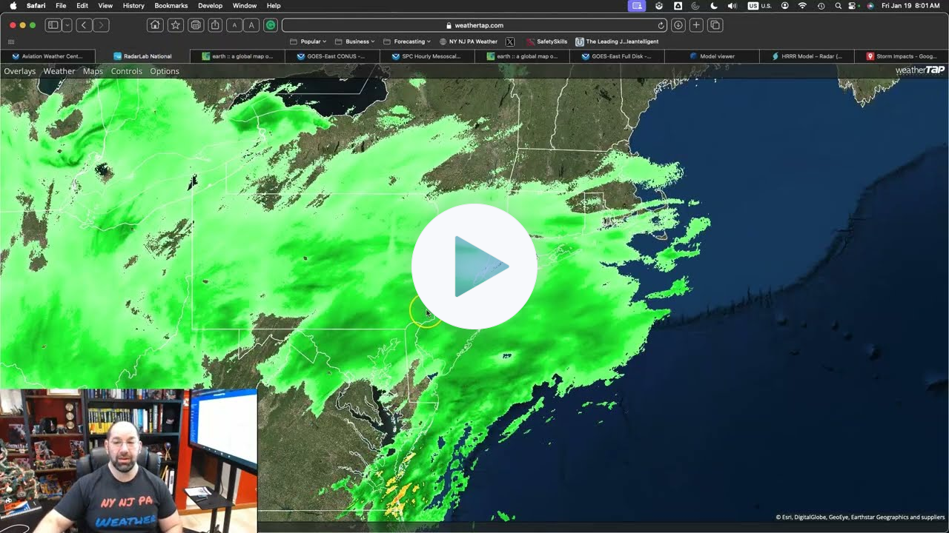Toggle sound output via the volume icon

click(x=733, y=5)
